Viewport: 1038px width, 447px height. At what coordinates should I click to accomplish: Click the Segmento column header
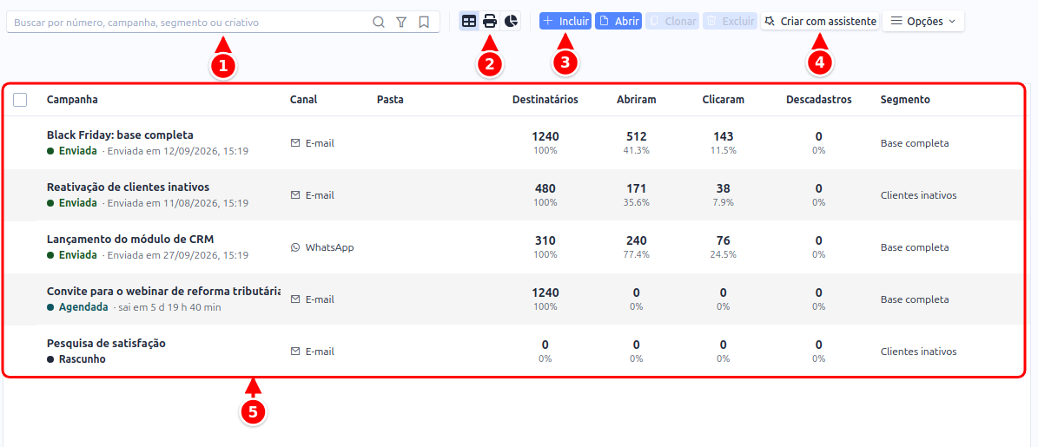905,100
